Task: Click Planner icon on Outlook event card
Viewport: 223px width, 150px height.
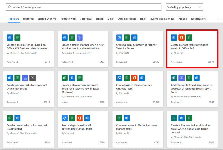Action: click(x=119, y=118)
